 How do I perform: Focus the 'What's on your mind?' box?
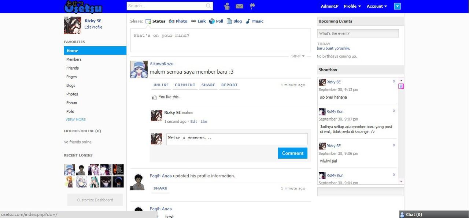221,40
